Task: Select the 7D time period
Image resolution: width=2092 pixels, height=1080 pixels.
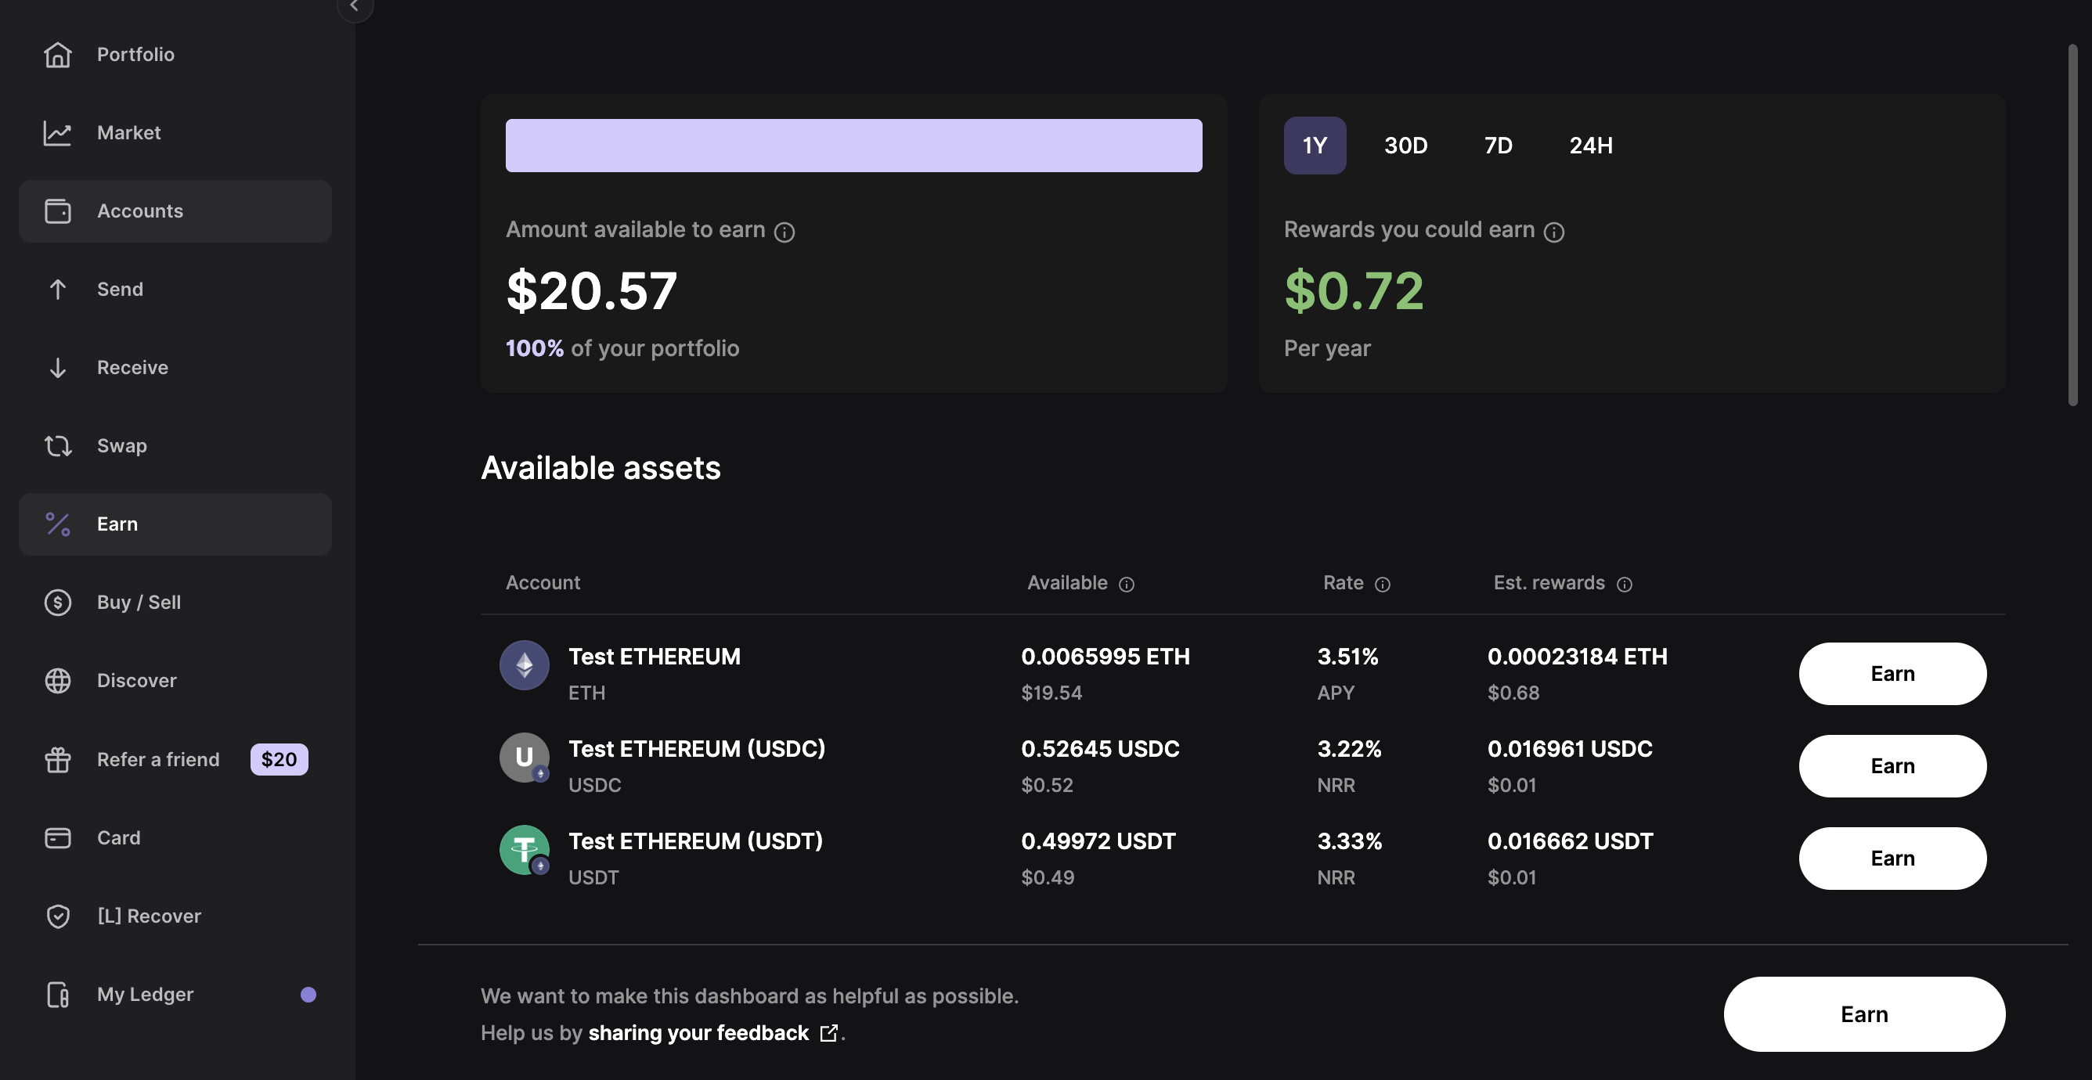Action: [1498, 146]
